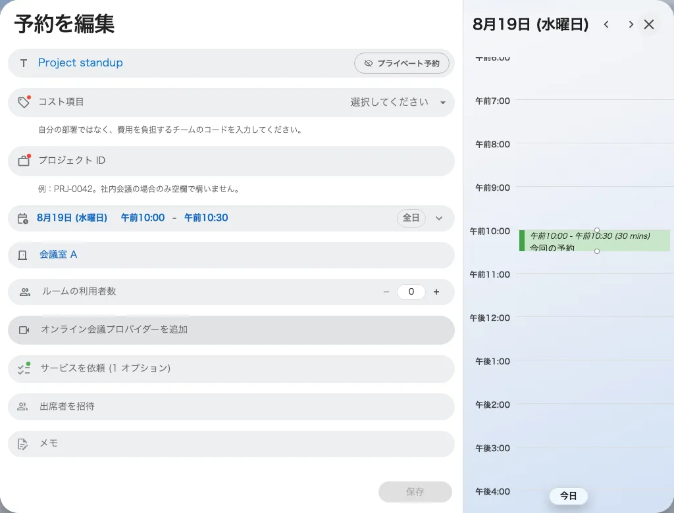Click the 午前7:00 time label
Screen dimensions: 674x513
(x=492, y=101)
